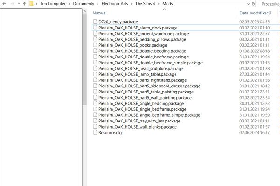Viewport: 280px width, 186px height.
Task: Go back using the back arrow
Action: click(x=4, y=4)
